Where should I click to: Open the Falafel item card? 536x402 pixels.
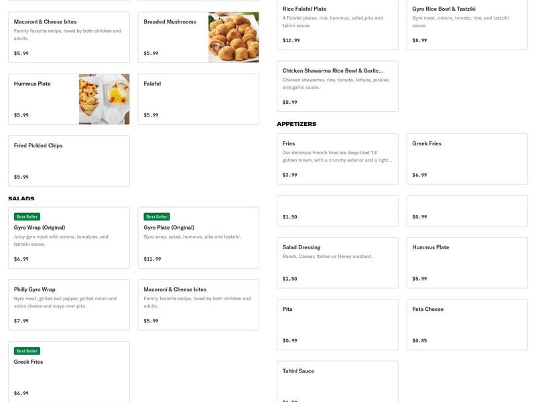198,97
